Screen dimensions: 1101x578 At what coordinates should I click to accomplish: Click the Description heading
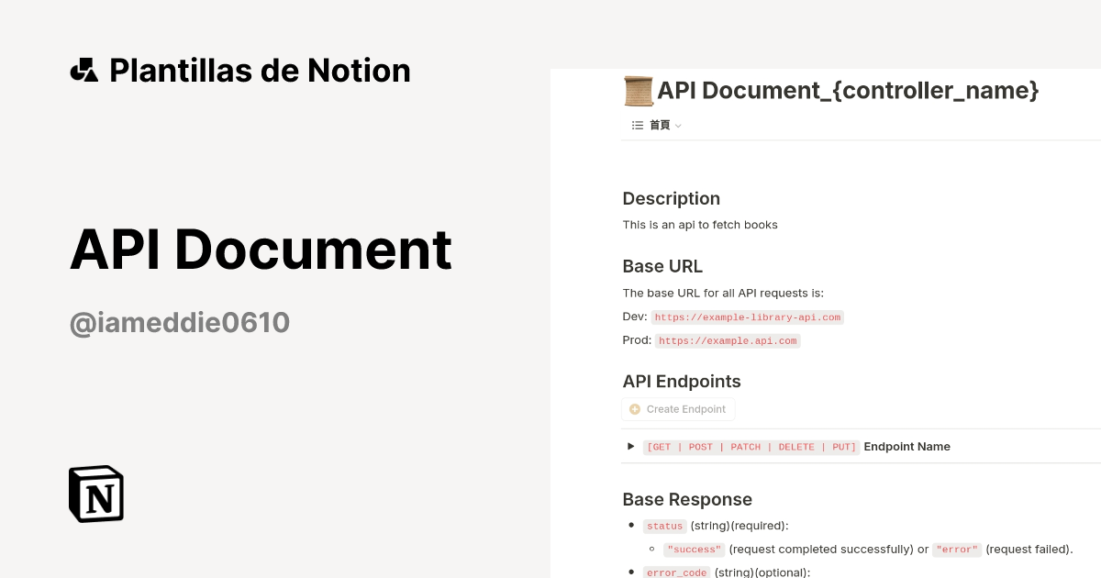click(x=671, y=198)
